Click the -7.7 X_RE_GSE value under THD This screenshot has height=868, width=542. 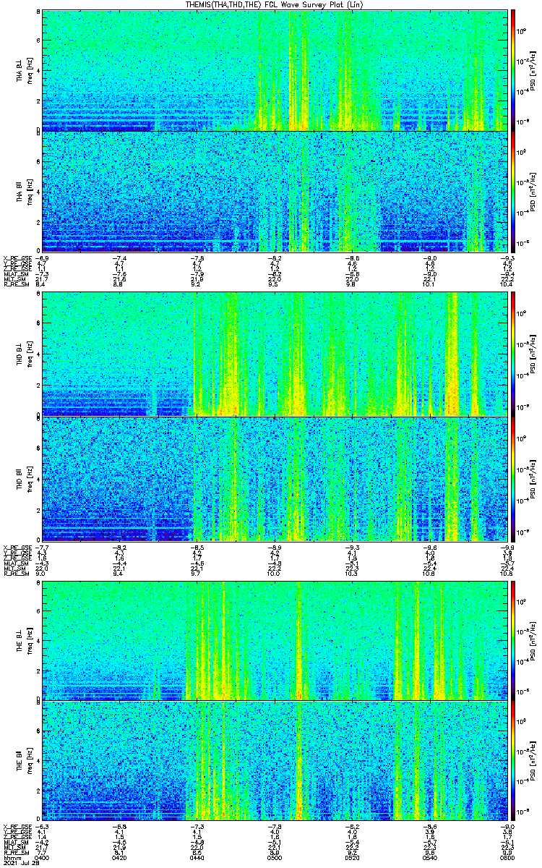43,546
